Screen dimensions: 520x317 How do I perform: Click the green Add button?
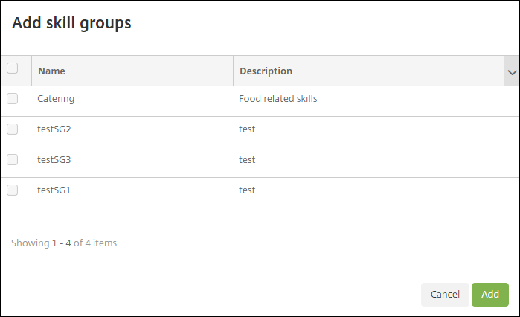pos(489,294)
